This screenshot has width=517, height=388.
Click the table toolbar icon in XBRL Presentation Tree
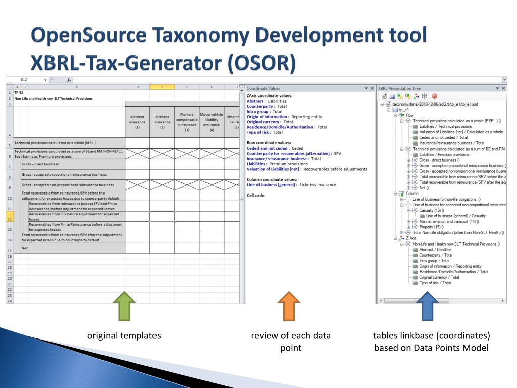[392, 96]
